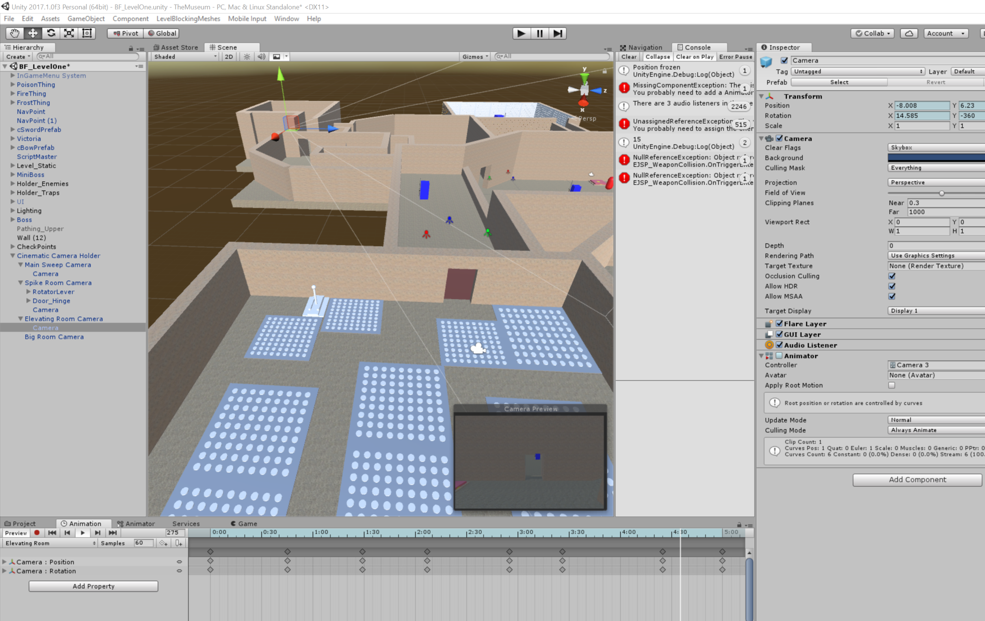Select the Rect Transform tool icon
Viewport: 985px width, 621px height.
pos(87,33)
